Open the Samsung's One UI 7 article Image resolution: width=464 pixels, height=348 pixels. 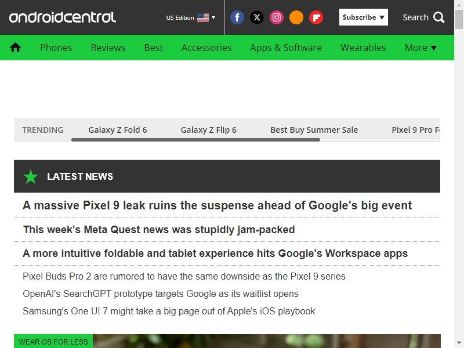[x=169, y=311]
